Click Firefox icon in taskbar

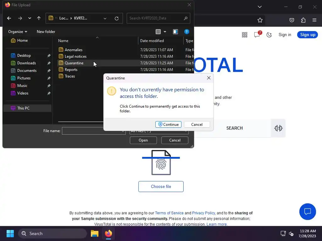(108, 233)
